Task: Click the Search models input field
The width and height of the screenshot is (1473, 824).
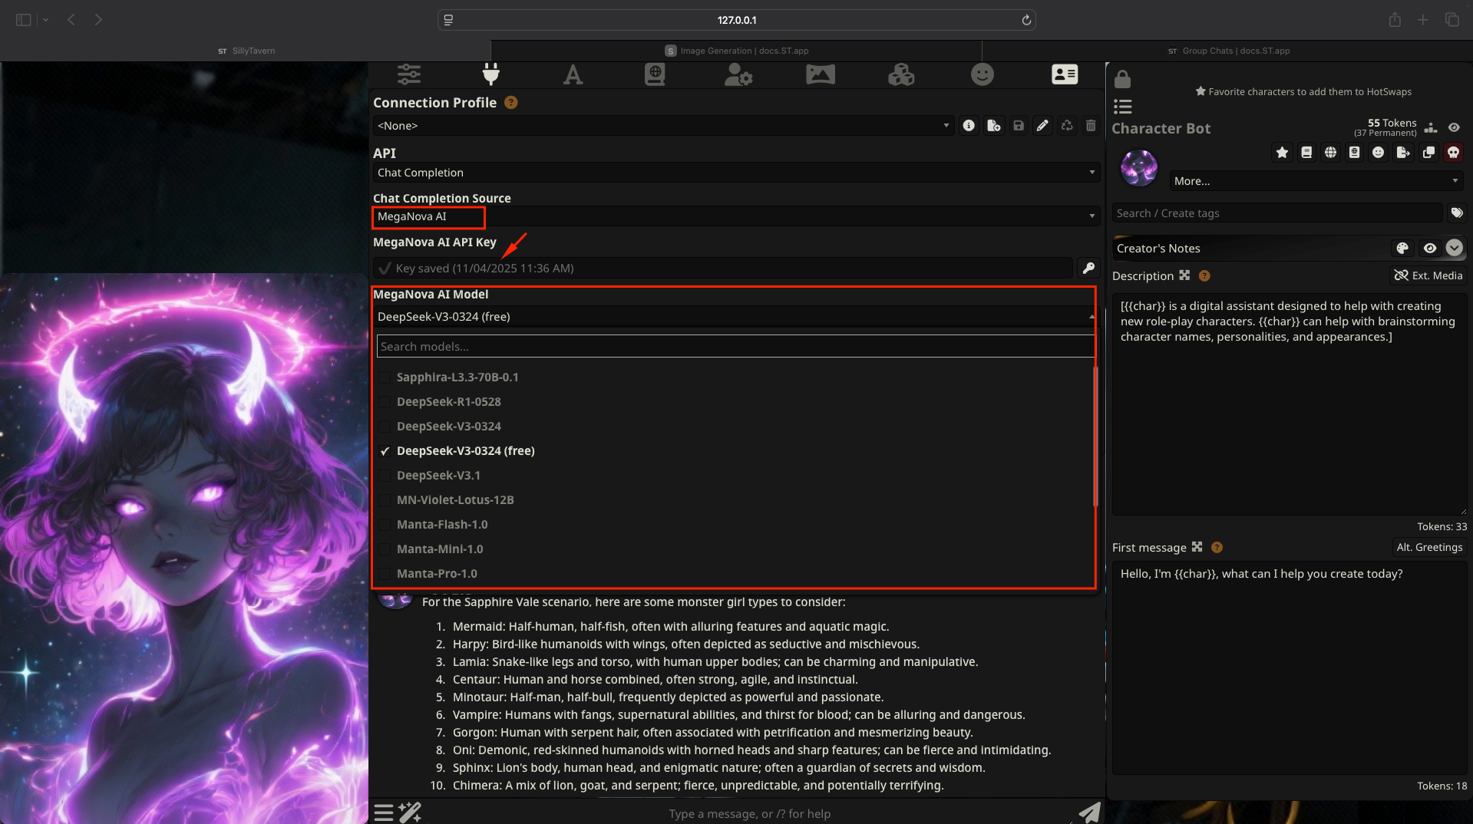Action: pos(735,347)
